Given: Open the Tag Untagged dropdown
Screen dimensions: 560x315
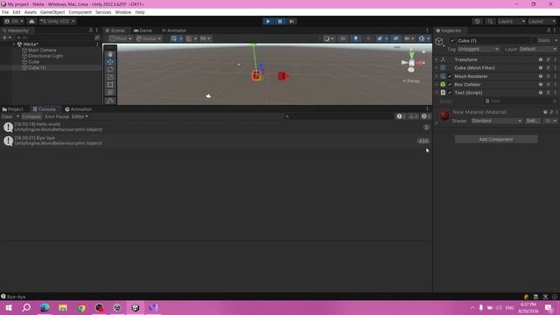Looking at the screenshot, I should 479,49.
